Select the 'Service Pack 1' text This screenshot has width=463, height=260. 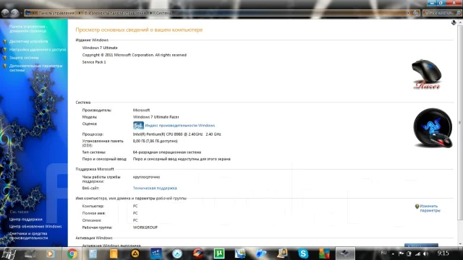(94, 62)
